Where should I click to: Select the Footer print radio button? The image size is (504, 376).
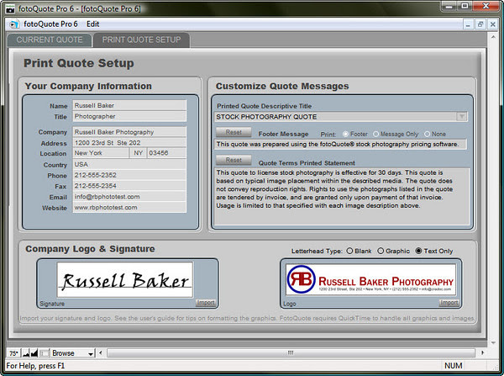(x=345, y=134)
